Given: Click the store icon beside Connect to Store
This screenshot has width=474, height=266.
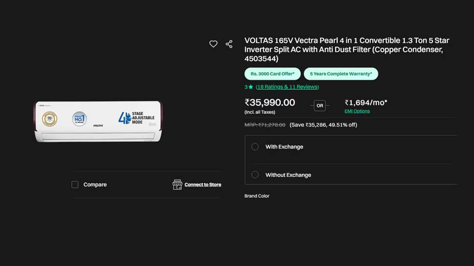Looking at the screenshot, I should (x=177, y=184).
